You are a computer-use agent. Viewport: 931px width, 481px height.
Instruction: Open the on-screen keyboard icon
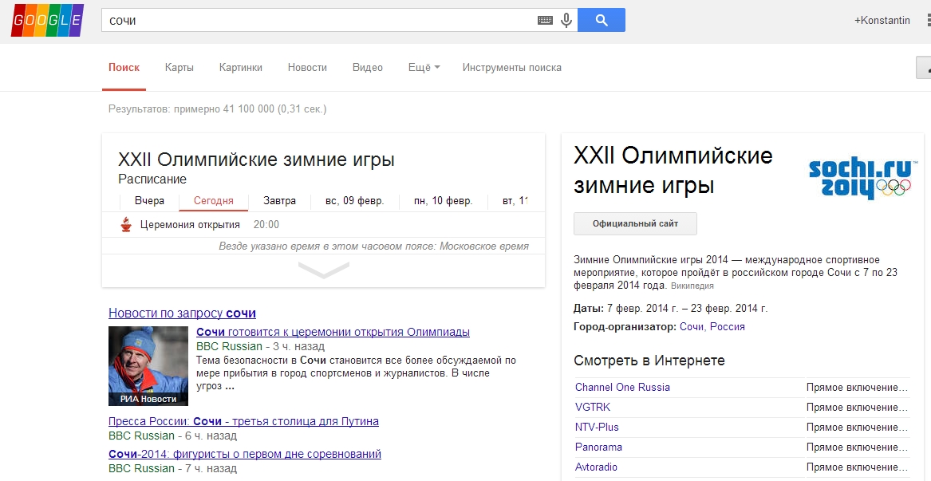pyautogui.click(x=545, y=21)
